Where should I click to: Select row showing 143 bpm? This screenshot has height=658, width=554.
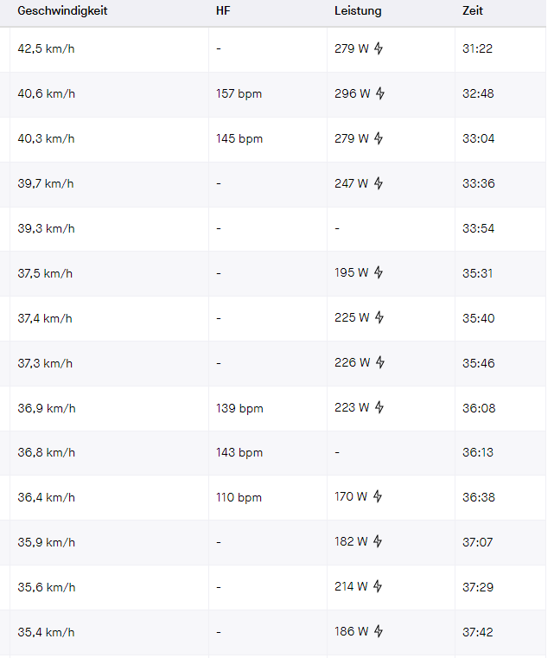(273, 453)
